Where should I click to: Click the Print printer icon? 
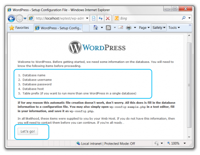(x=129, y=28)
